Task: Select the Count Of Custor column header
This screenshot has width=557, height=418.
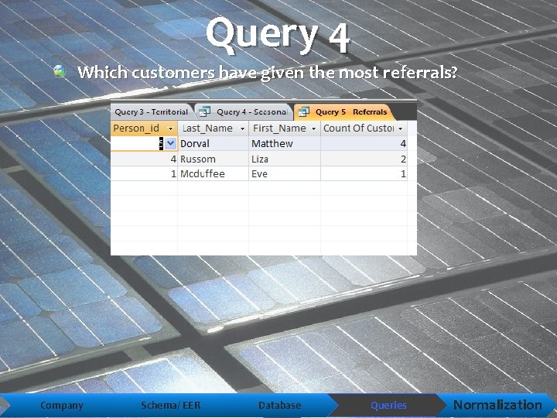Action: 364,128
